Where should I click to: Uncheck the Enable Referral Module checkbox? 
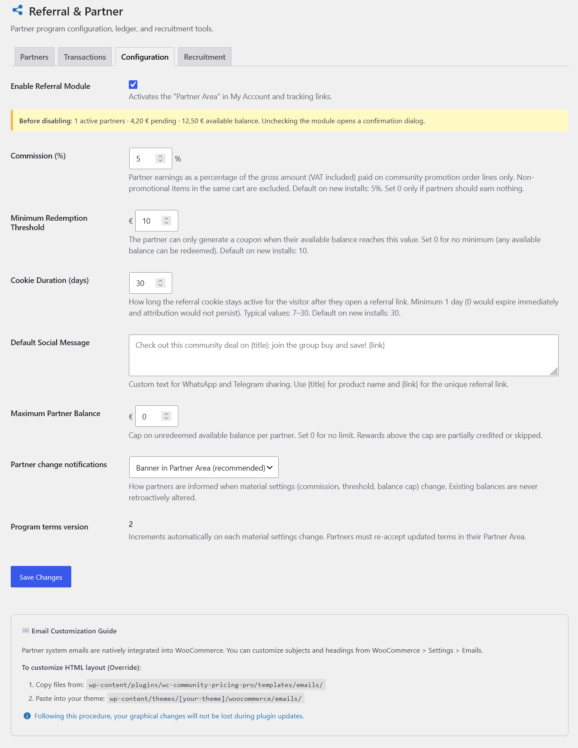tap(133, 85)
